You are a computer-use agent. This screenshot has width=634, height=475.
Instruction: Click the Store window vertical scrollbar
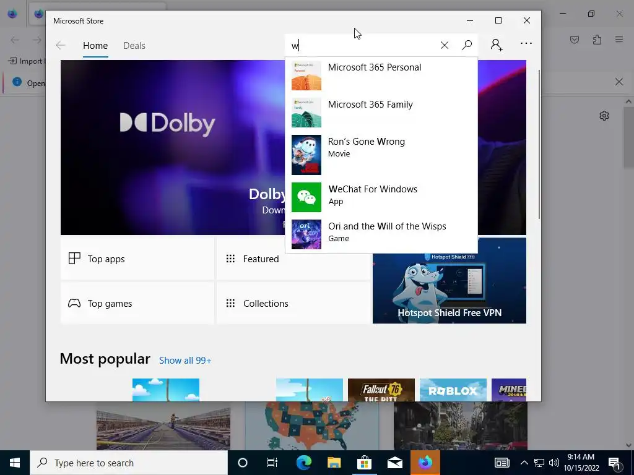click(539, 145)
